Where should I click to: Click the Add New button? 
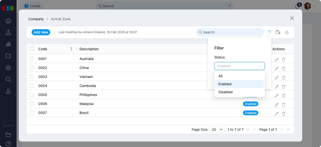[41, 32]
